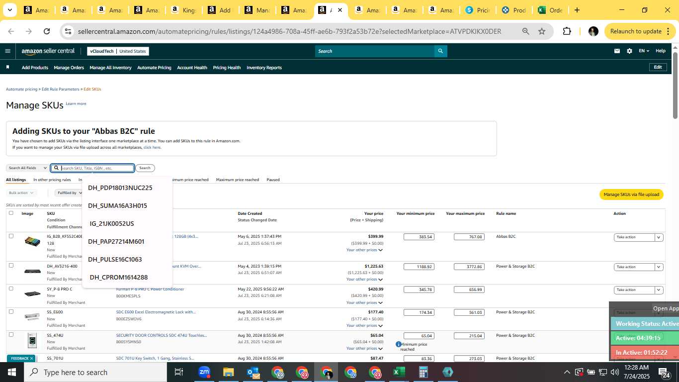This screenshot has width=679, height=382.
Task: Check the box for SKU IG_B2B_KF552C40
Action: pos(11,236)
